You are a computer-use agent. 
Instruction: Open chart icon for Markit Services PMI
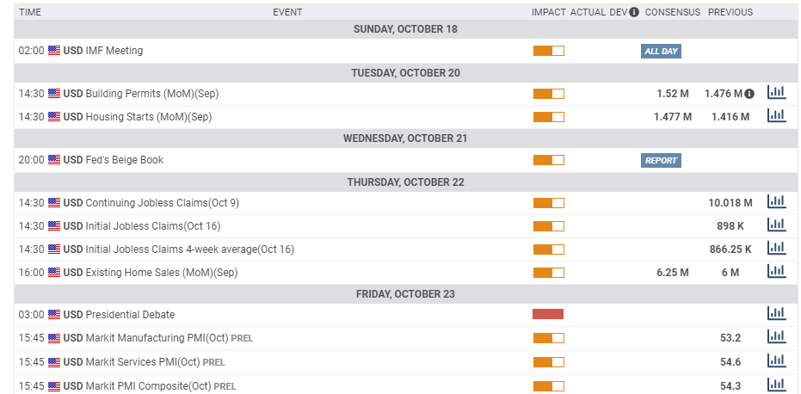point(776,360)
